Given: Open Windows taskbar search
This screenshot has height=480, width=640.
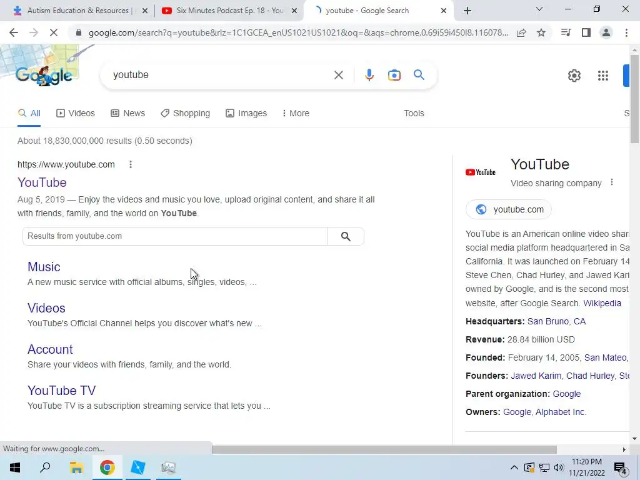Looking at the screenshot, I should [45, 467].
